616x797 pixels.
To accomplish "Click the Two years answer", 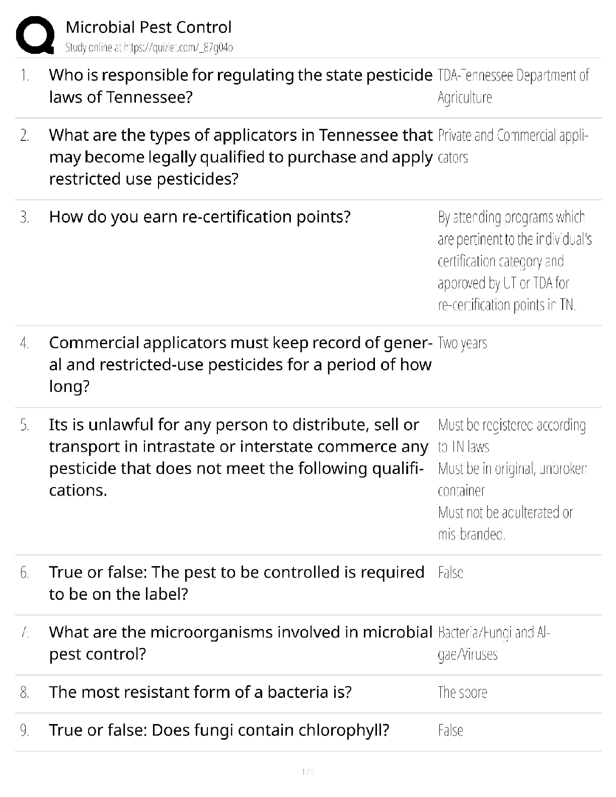I will pos(462,343).
